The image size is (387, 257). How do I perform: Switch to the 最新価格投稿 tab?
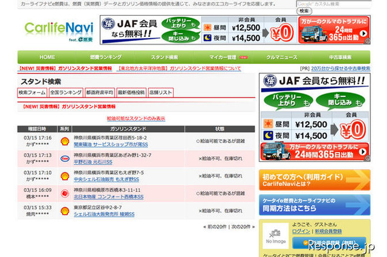click(131, 92)
